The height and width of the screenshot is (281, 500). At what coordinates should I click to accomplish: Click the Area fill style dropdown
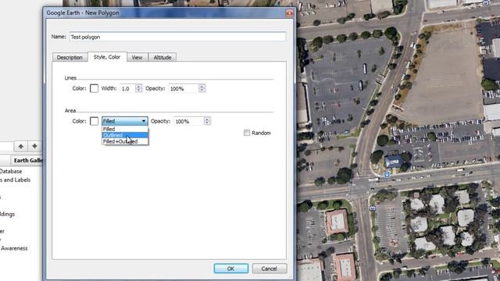[x=125, y=121]
